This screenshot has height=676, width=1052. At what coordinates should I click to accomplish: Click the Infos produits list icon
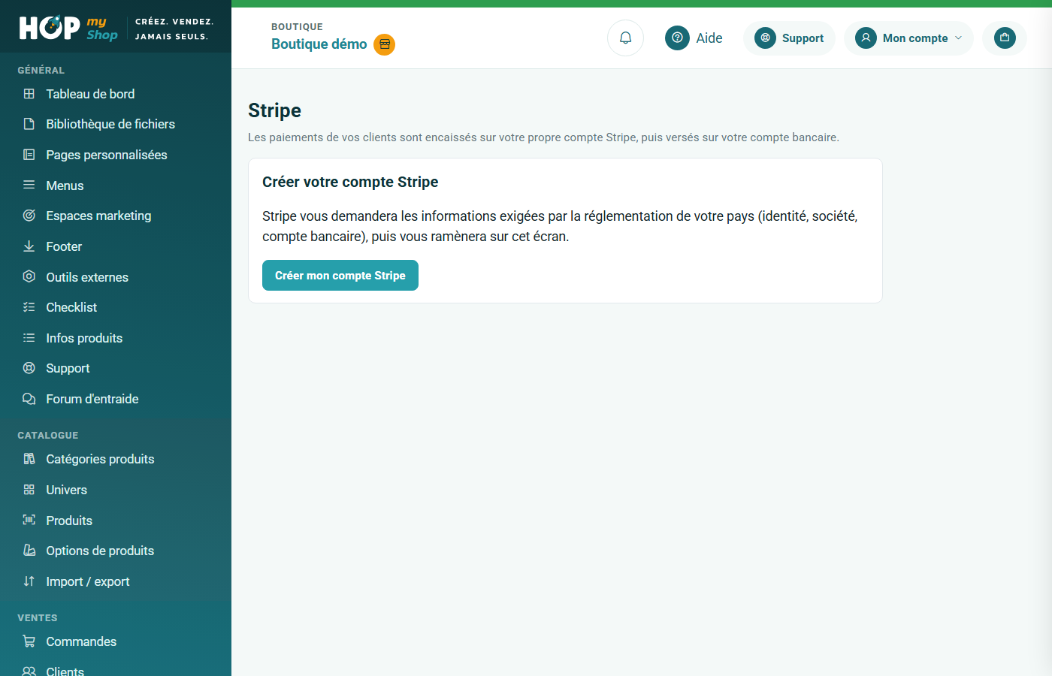29,338
